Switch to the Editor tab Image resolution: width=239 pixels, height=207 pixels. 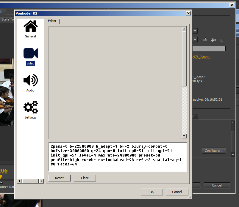coord(52,21)
